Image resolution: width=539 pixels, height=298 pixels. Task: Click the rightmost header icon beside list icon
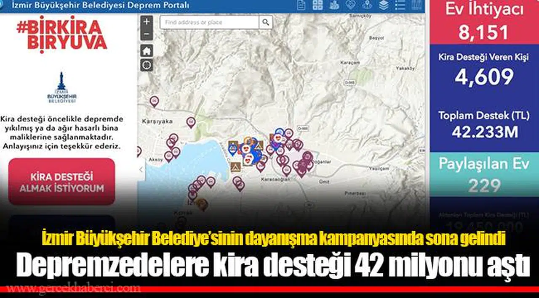click(x=416, y=5)
